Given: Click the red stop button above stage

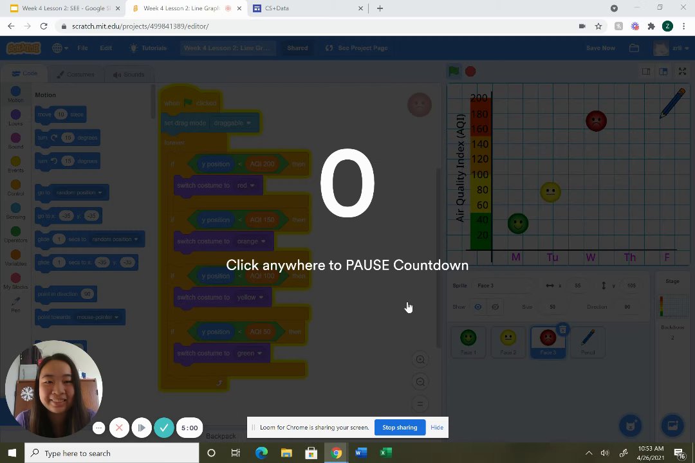Looking at the screenshot, I should tap(470, 71).
